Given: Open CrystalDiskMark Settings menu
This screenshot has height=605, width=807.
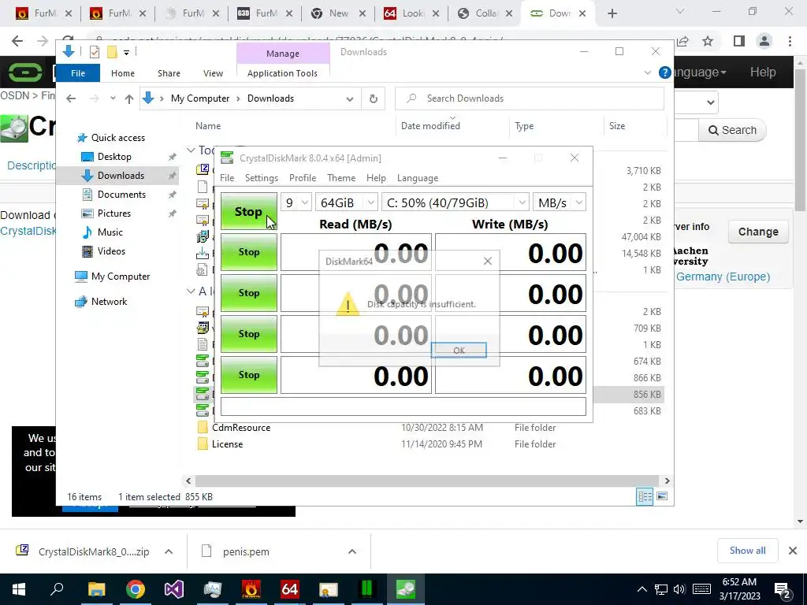Looking at the screenshot, I should pyautogui.click(x=262, y=178).
